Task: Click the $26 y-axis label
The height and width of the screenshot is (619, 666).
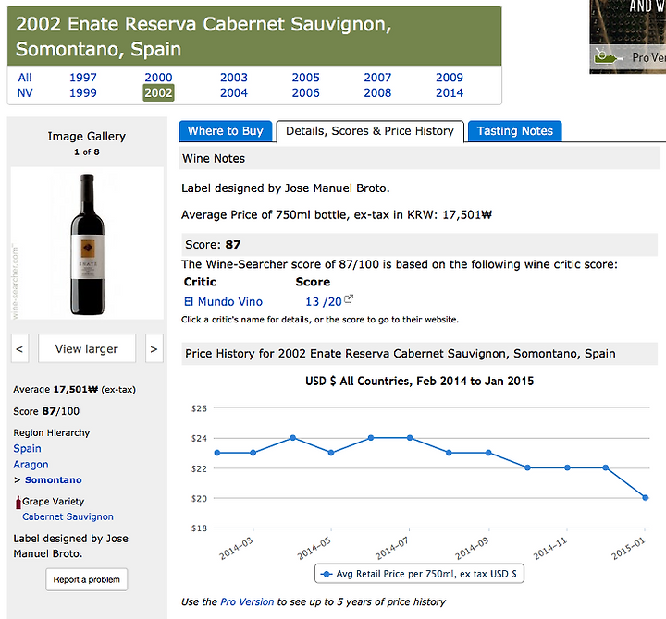Action: click(x=199, y=408)
